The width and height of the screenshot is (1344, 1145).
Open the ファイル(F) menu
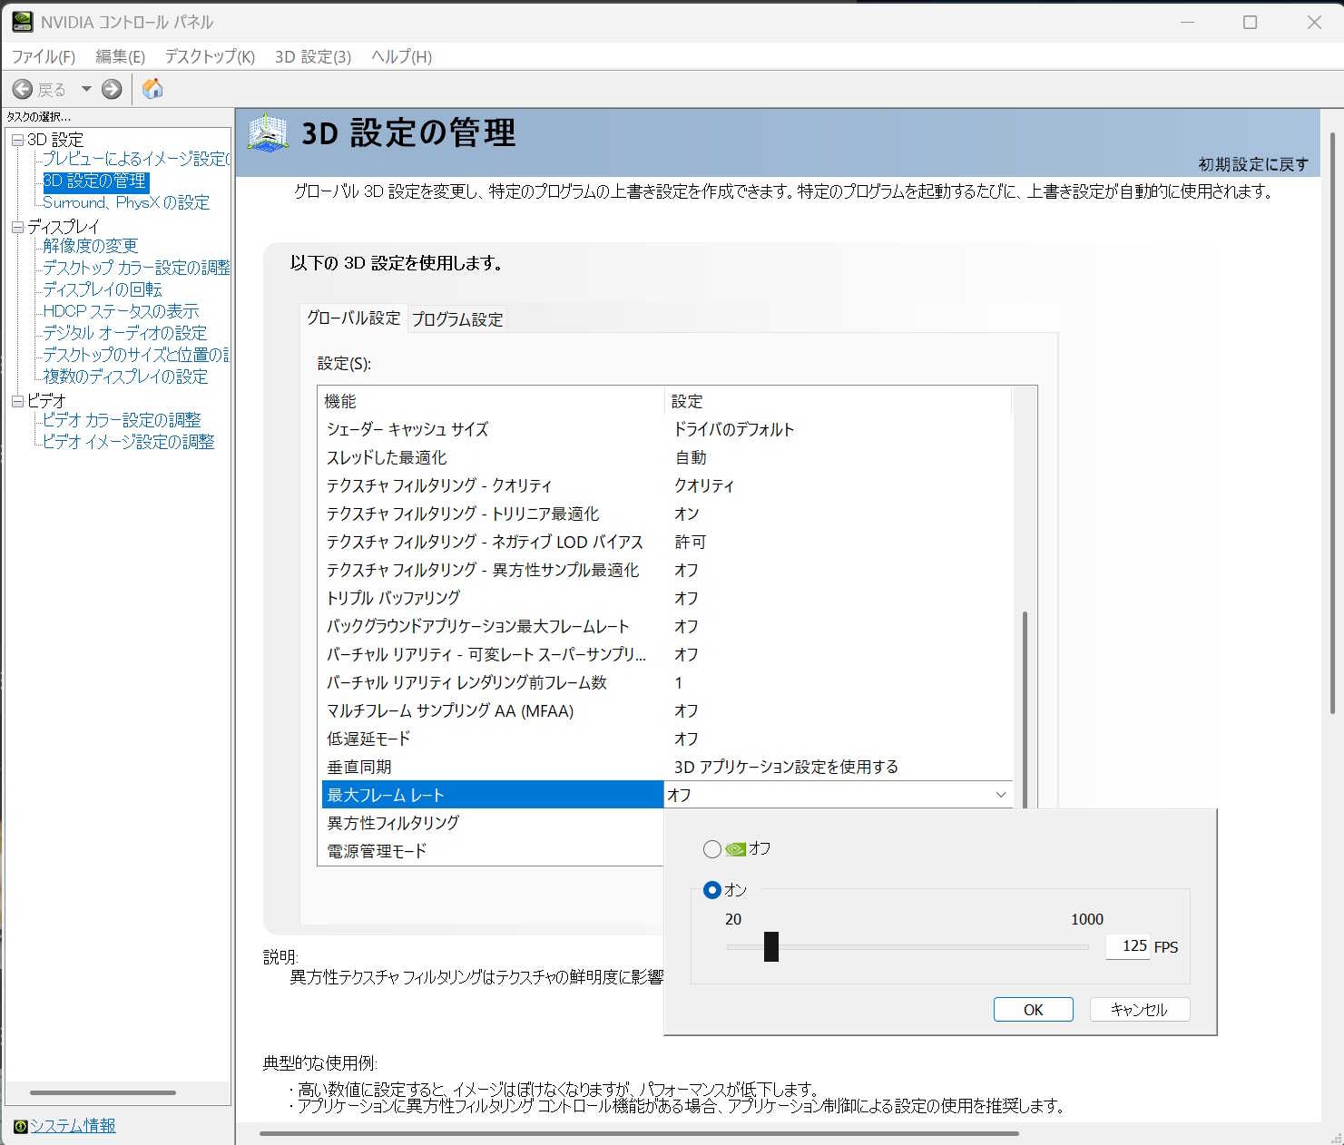coord(43,56)
